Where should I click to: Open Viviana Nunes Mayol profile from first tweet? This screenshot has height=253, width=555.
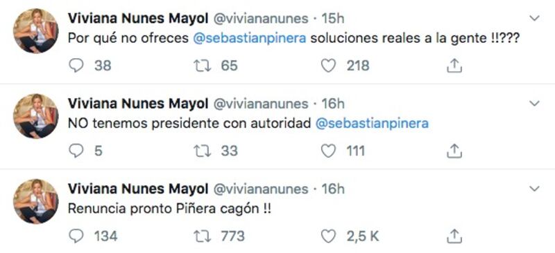(x=137, y=19)
